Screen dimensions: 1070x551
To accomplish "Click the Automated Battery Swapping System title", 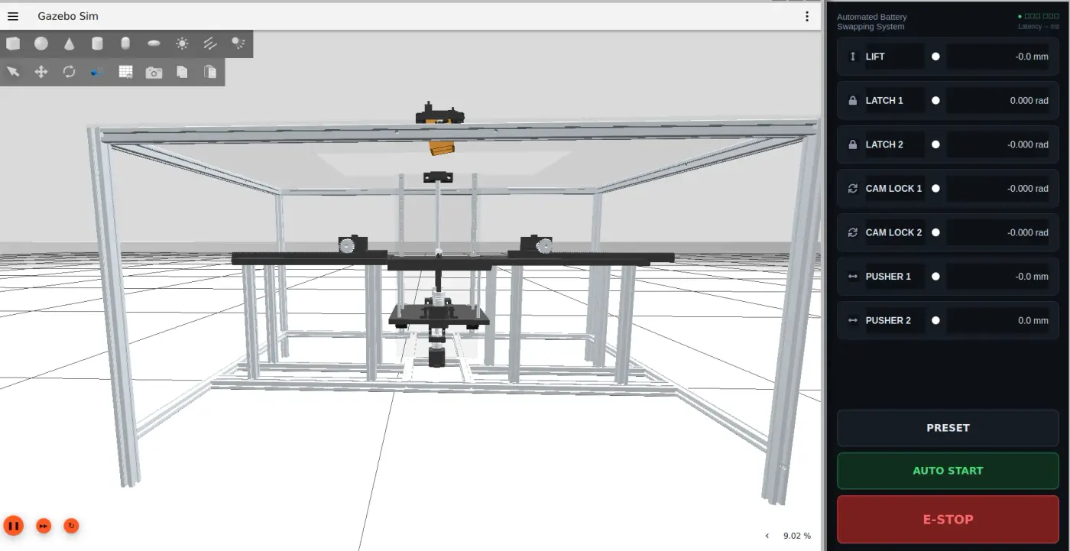I will tap(872, 21).
